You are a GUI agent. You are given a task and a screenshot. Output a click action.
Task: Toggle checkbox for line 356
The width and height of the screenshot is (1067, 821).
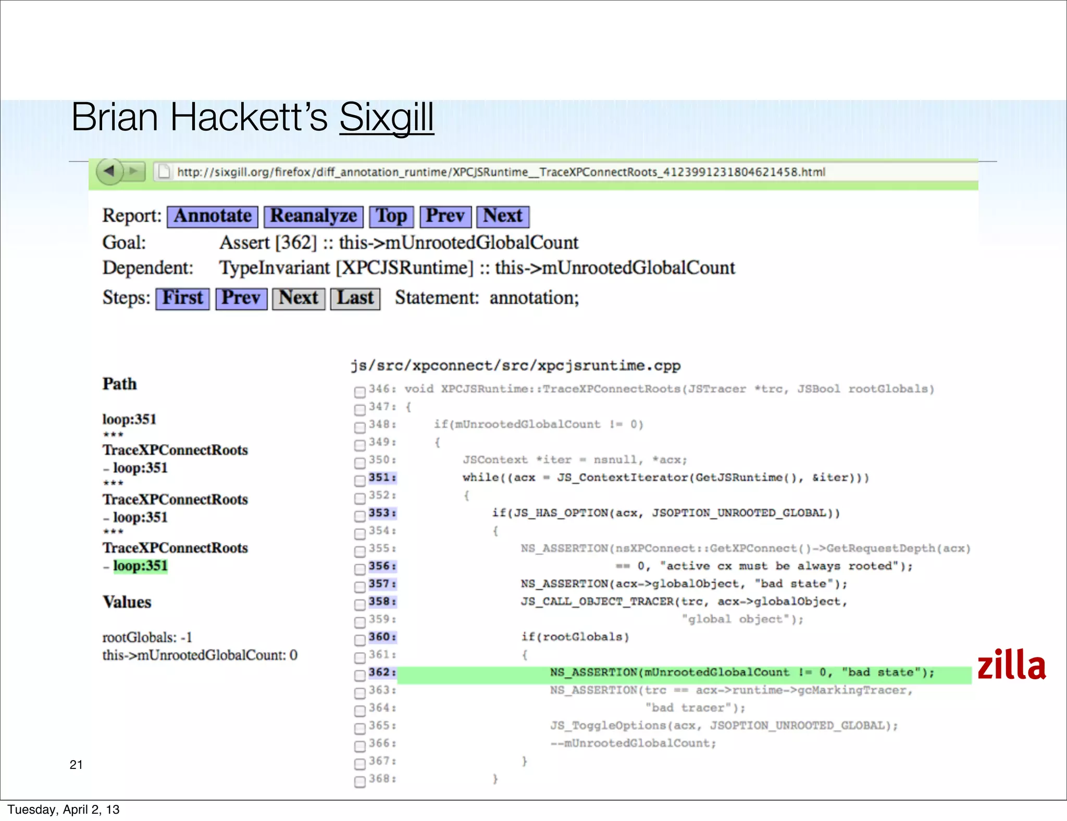[359, 569]
